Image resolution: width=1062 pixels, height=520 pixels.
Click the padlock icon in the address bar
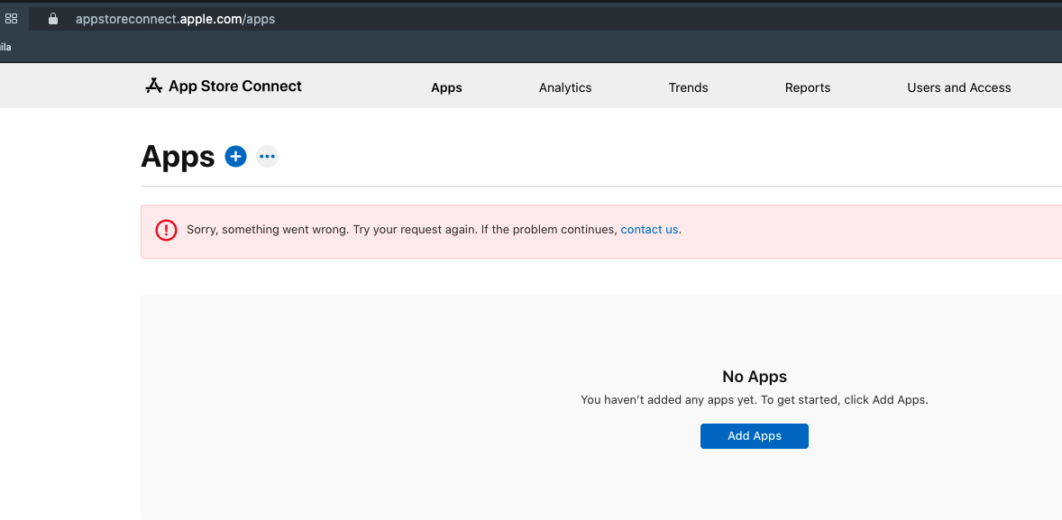coord(52,19)
